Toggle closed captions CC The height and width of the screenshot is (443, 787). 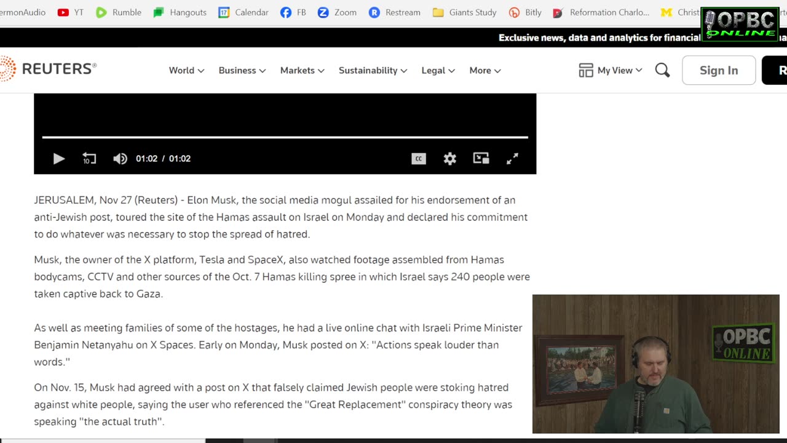tap(419, 159)
